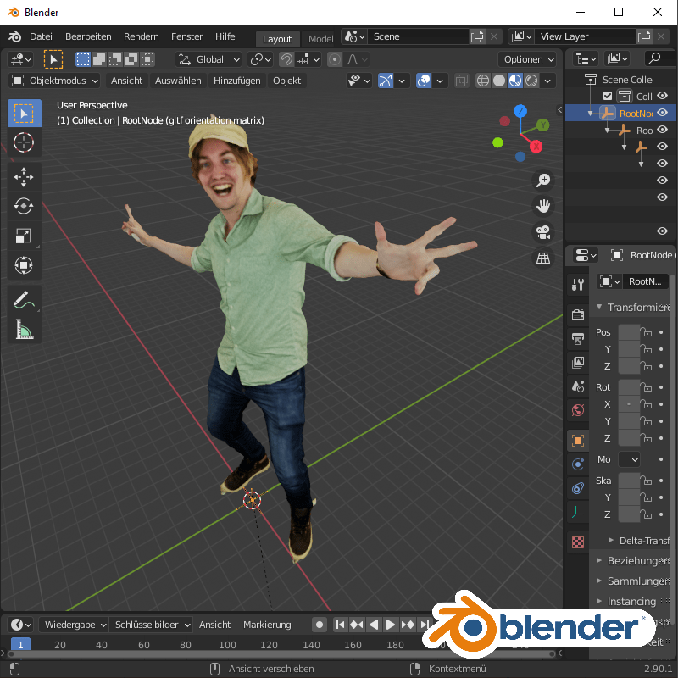Image resolution: width=678 pixels, height=678 pixels.
Task: Select the Scale tool
Action: pyautogui.click(x=24, y=236)
